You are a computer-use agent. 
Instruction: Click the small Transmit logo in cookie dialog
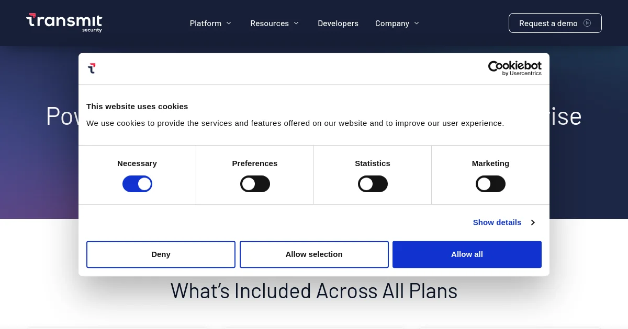92,68
